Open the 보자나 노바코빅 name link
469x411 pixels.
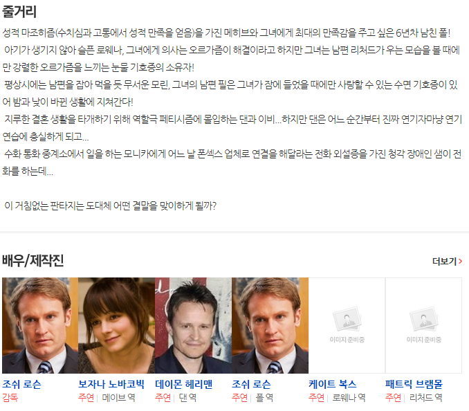pyautogui.click(x=111, y=385)
